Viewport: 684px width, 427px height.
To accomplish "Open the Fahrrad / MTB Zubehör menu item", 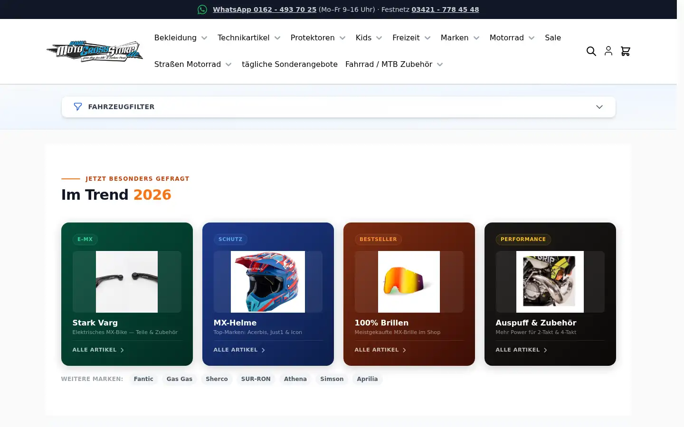I will pos(389,64).
